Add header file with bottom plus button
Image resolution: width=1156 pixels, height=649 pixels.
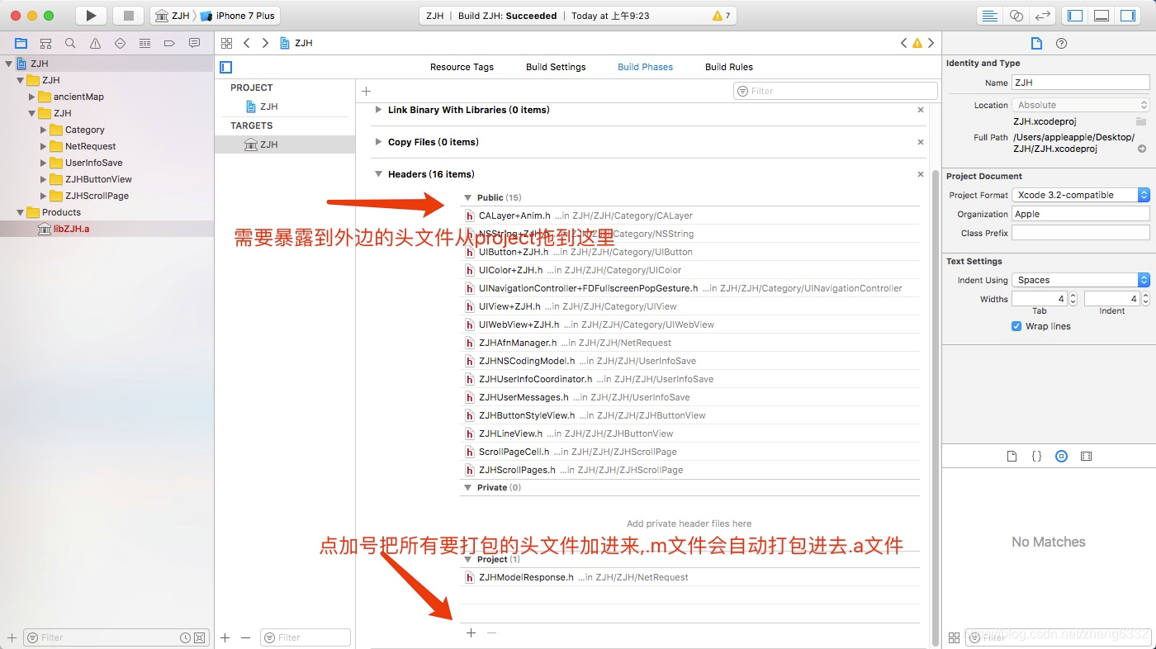pos(471,632)
